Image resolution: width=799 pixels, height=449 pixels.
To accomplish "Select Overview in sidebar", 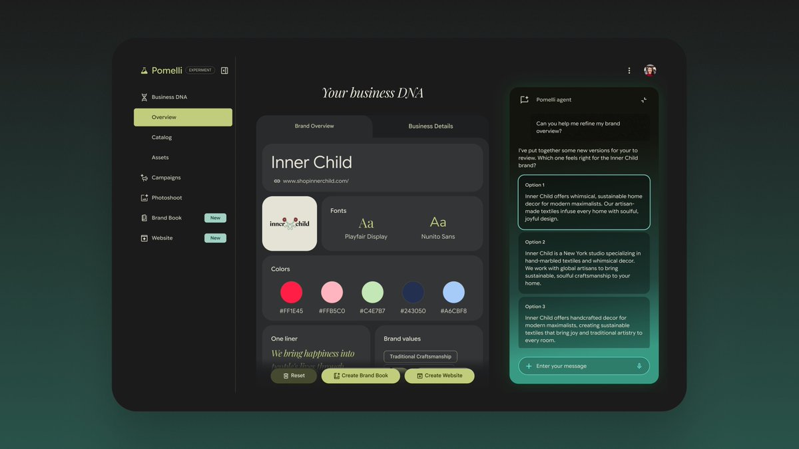I will click(x=183, y=117).
